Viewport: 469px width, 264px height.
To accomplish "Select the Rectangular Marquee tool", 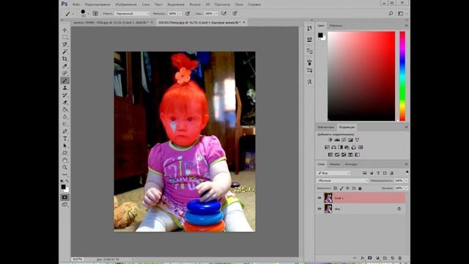I will tap(65, 37).
